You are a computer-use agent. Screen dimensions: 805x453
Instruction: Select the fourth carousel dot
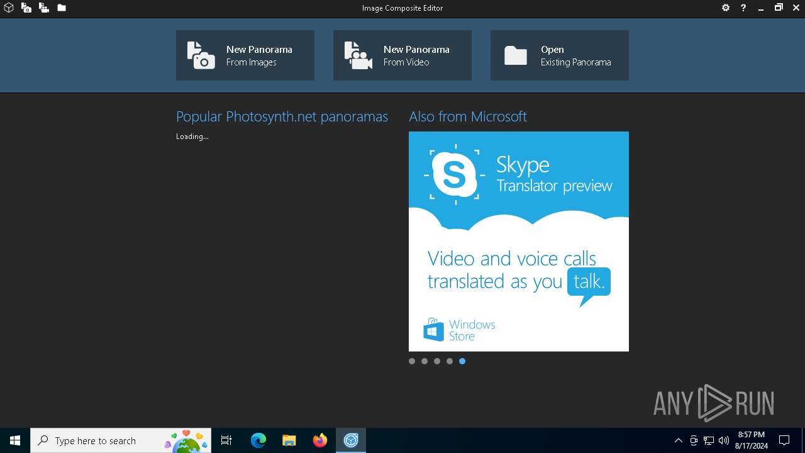point(450,361)
